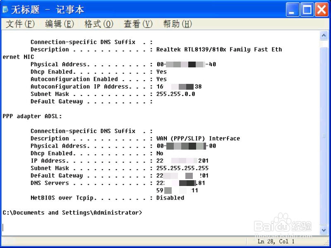Click the scrollbar up arrow
Image resolution: width=331 pixels, height=248 pixels.
(324, 36)
